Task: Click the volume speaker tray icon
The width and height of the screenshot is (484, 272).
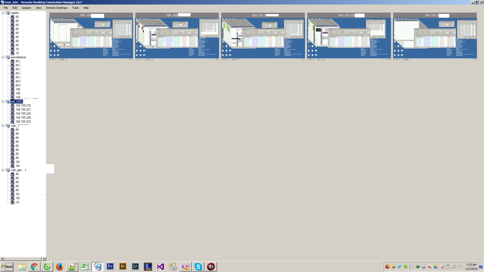Action: (460, 267)
